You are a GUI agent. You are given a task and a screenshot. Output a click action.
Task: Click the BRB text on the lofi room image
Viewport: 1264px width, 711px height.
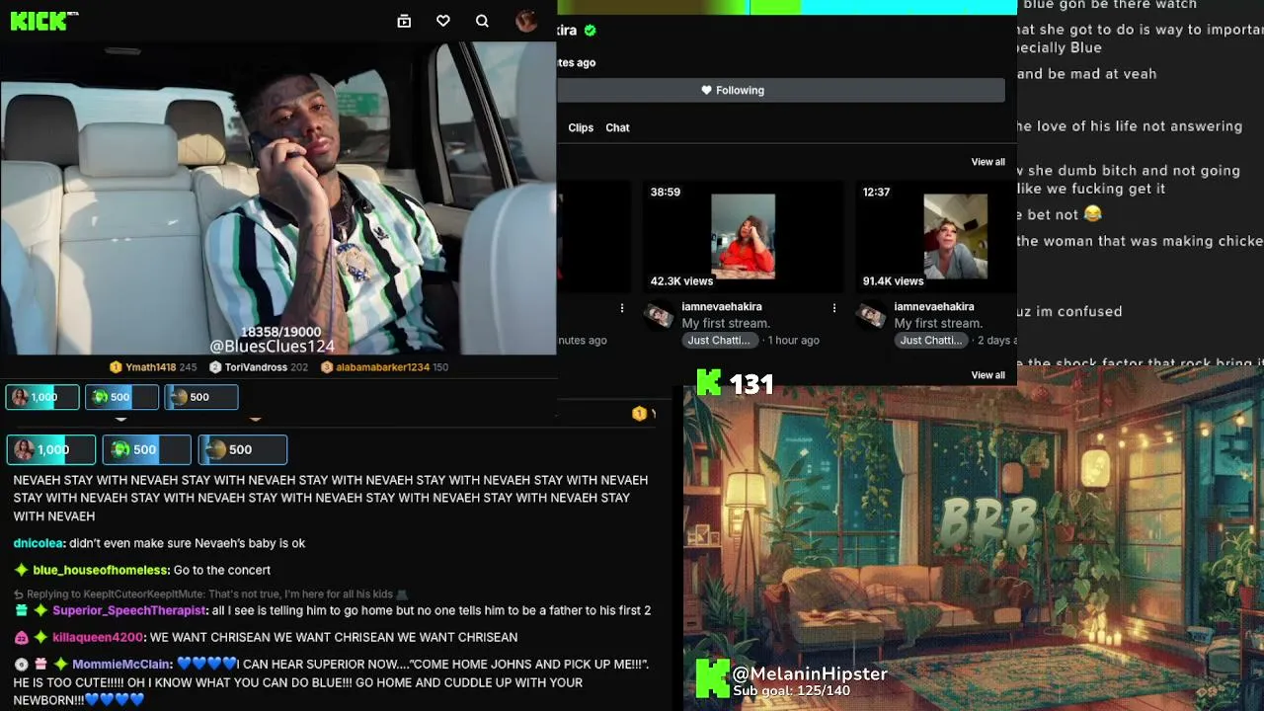click(989, 522)
